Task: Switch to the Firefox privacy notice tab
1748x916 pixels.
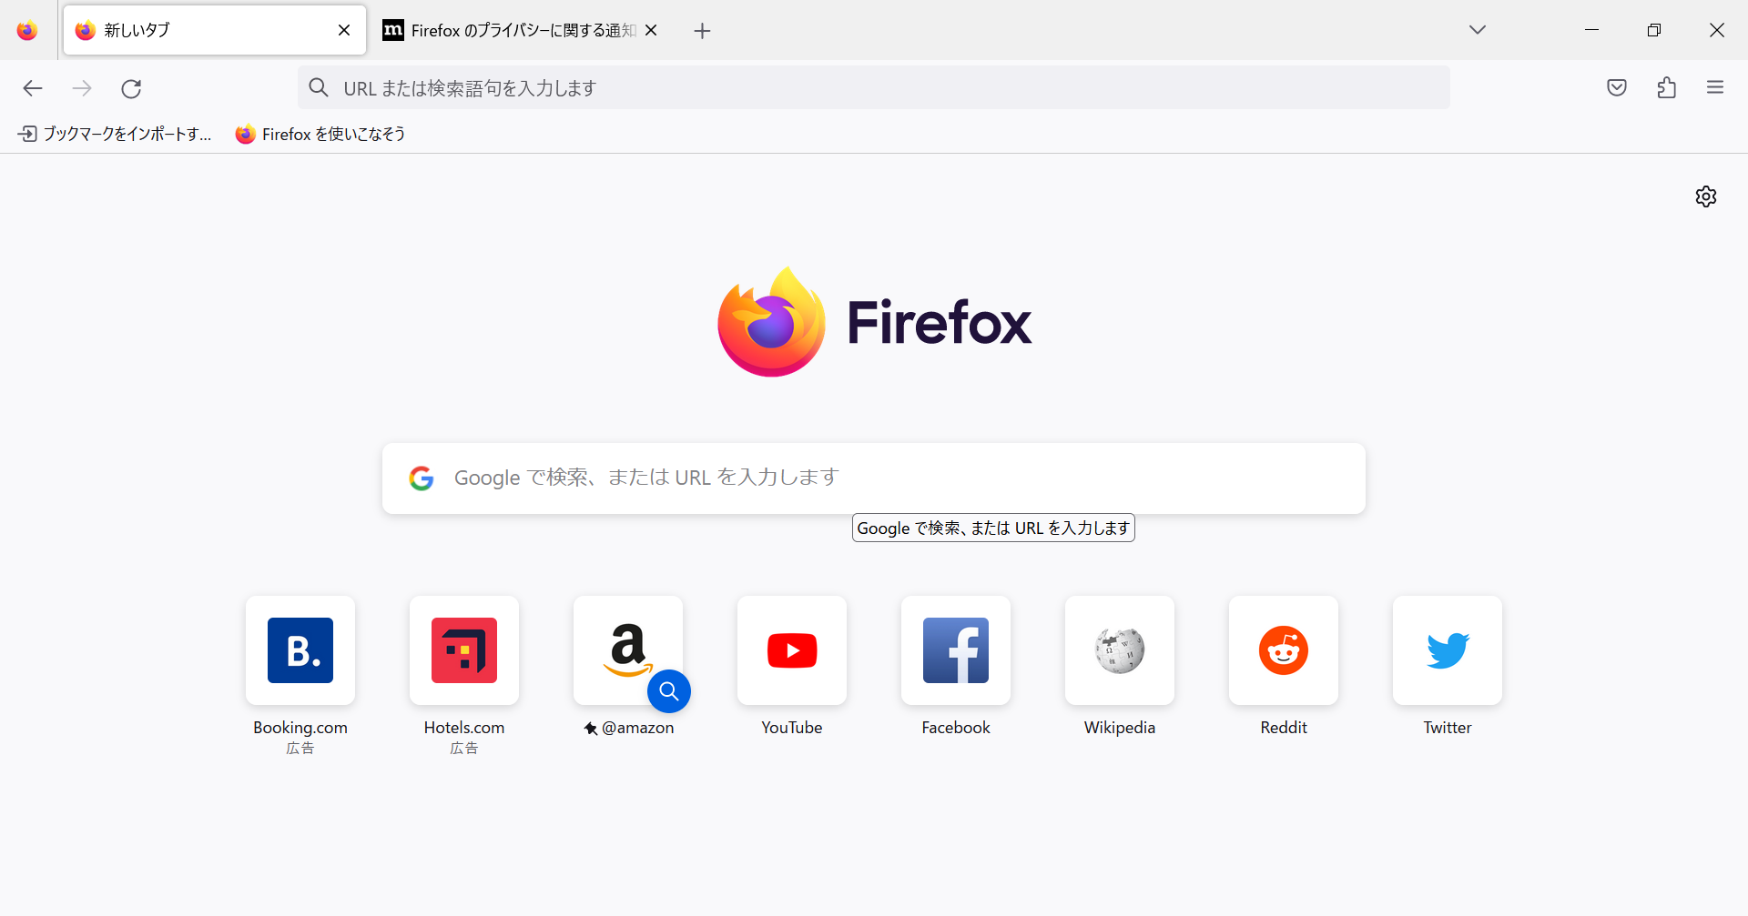Action: (x=510, y=30)
